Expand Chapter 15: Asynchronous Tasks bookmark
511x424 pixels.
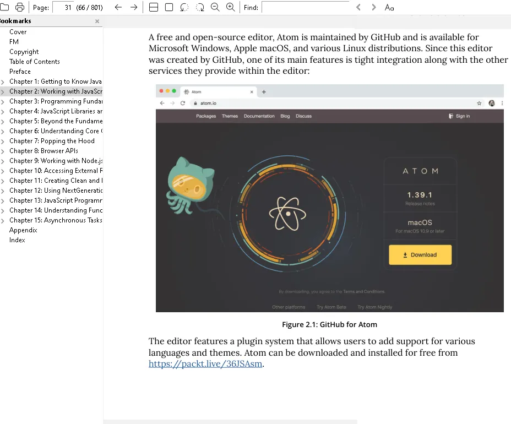click(x=3, y=221)
